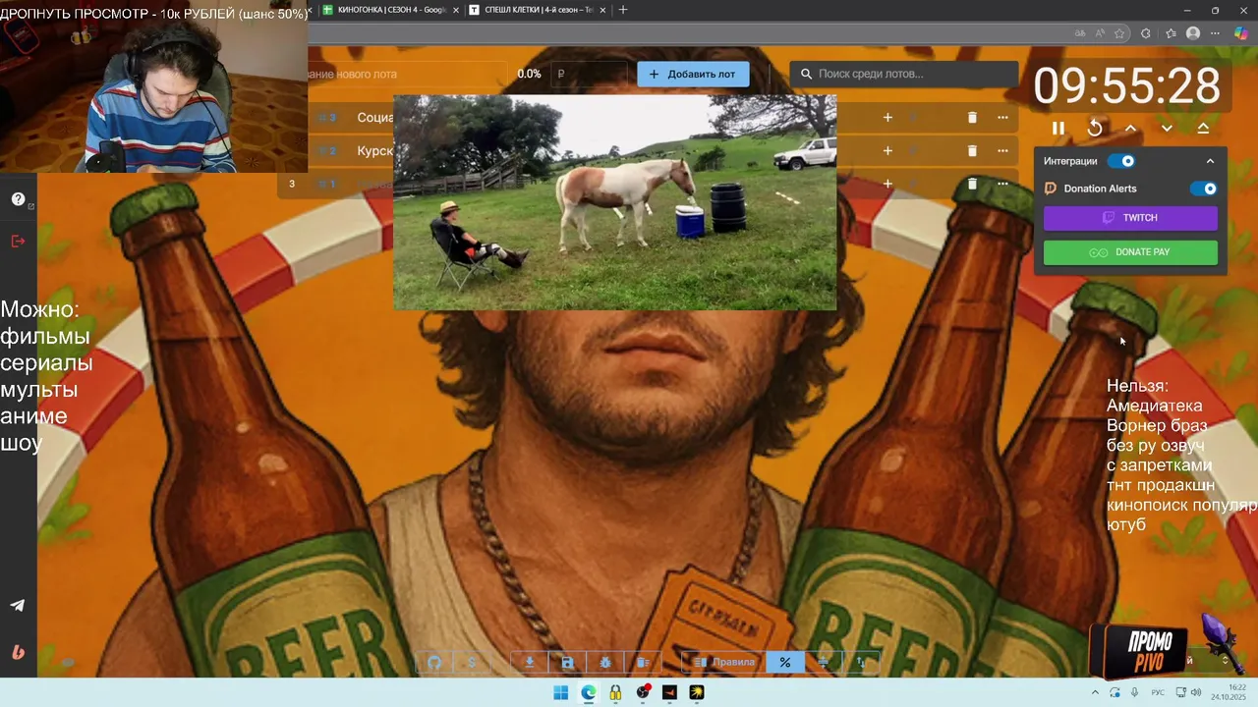This screenshot has width=1258, height=707.
Task: Open the browser profile avatar
Action: tap(1193, 33)
